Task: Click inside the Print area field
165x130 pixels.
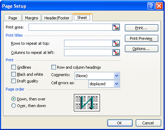Action: [70, 27]
